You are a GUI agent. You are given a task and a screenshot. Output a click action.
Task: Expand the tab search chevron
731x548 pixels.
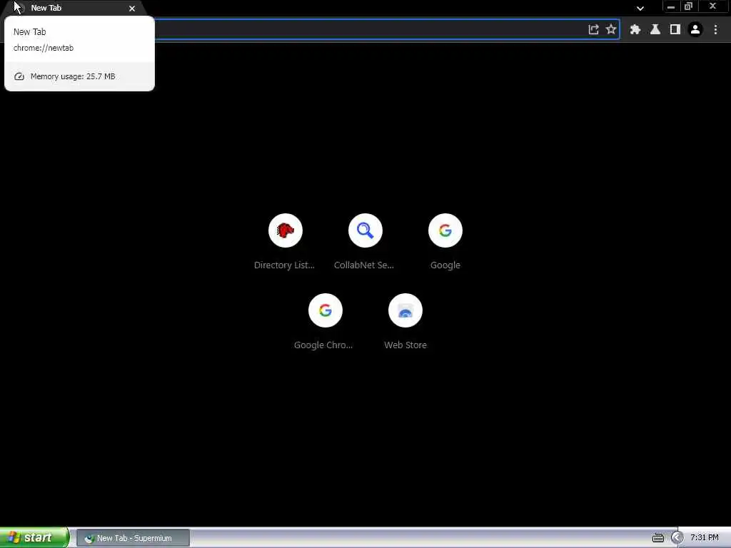click(x=640, y=8)
